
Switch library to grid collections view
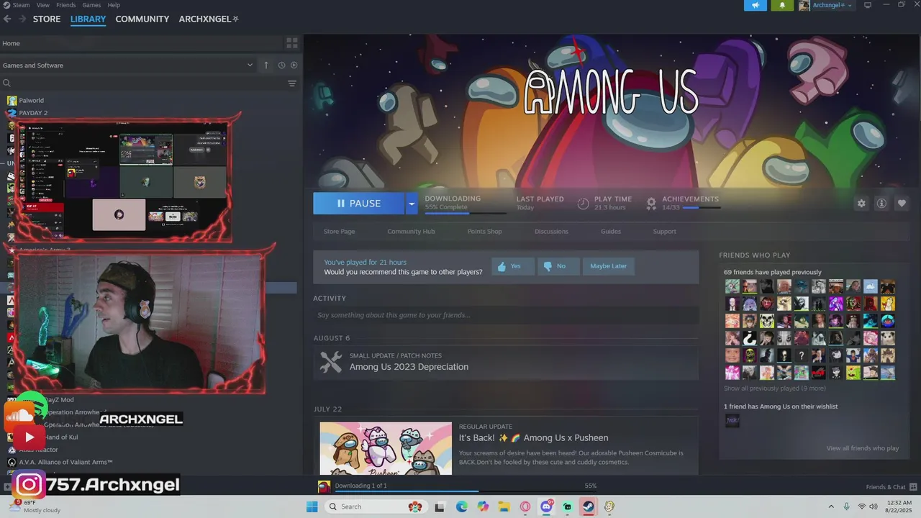click(292, 43)
